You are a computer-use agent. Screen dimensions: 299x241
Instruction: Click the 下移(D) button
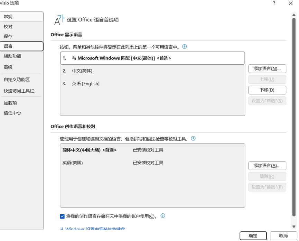[267, 90]
